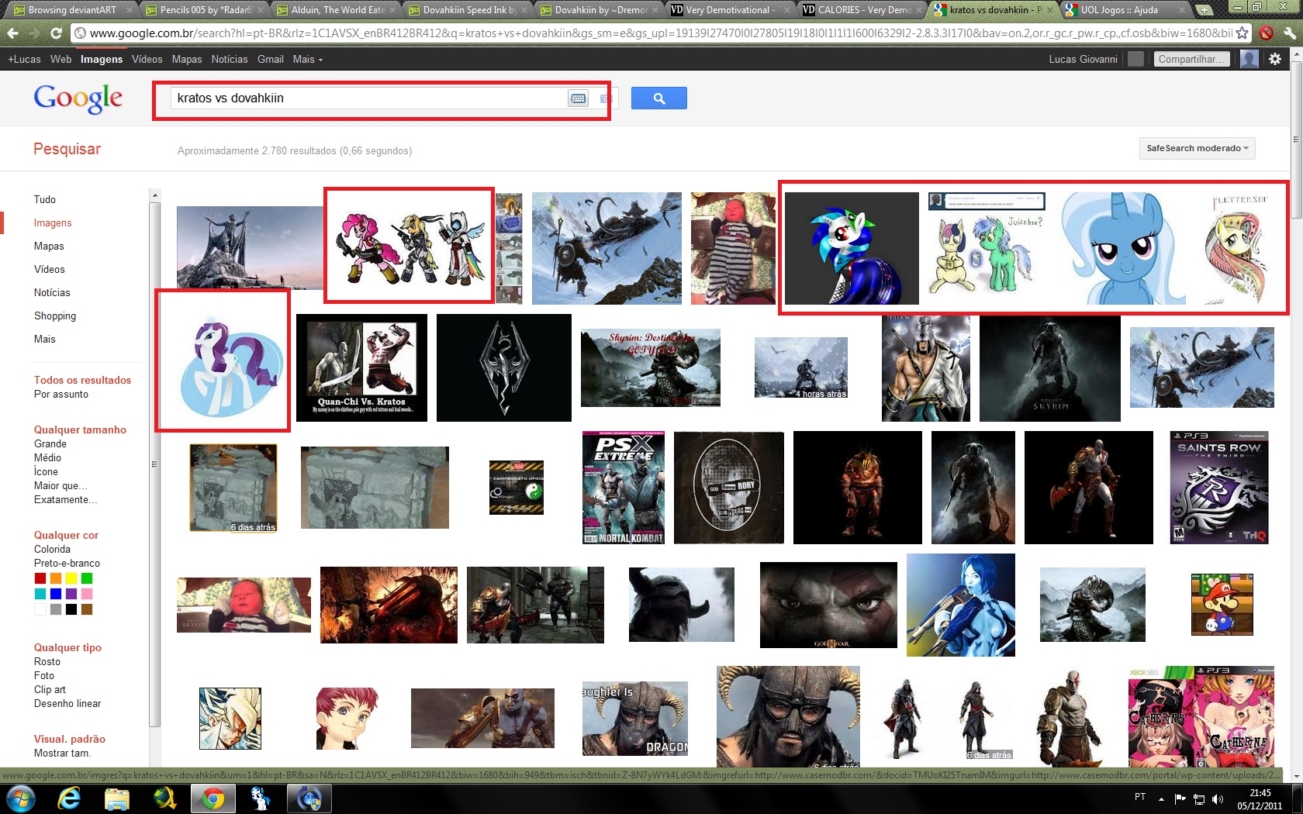The height and width of the screenshot is (814, 1303).
Task: Open the gray Google+ notifications box
Action: (1135, 59)
